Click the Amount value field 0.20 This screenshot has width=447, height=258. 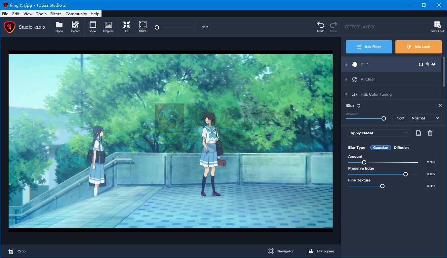pos(429,162)
